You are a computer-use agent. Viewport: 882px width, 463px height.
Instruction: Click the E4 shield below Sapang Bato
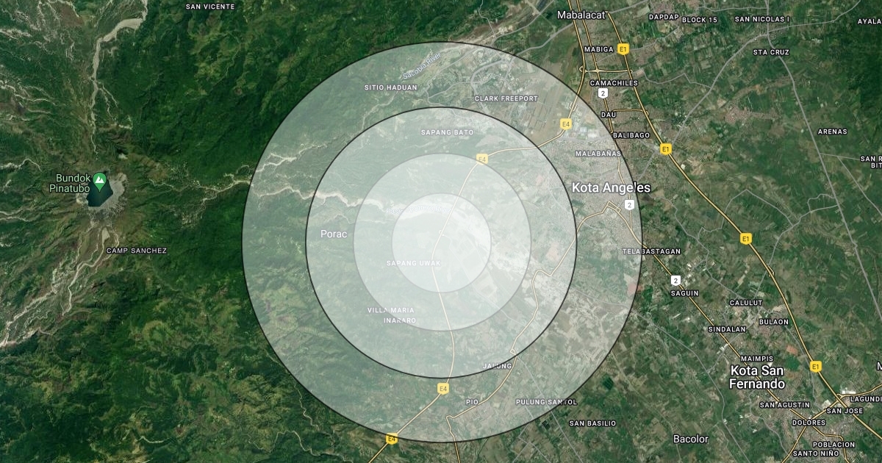(482, 159)
